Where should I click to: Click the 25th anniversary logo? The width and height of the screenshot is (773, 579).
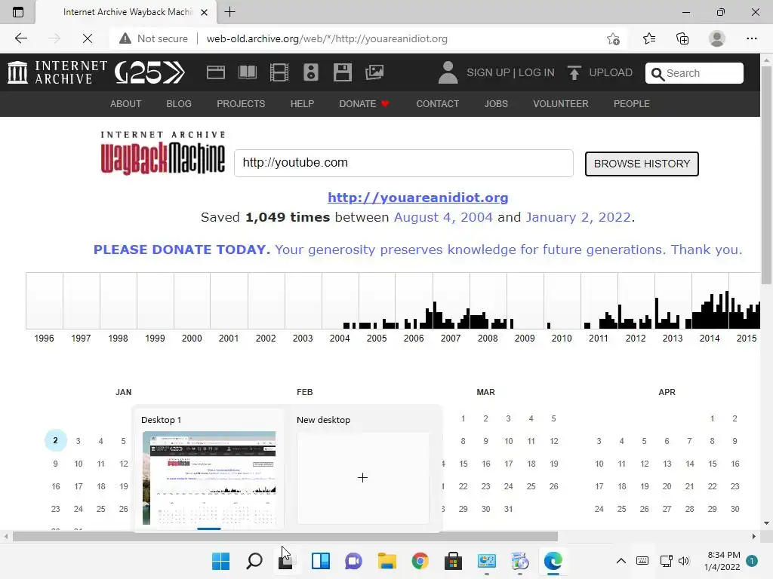(x=149, y=72)
